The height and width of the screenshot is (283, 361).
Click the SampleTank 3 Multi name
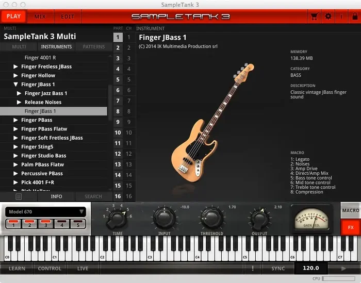point(40,37)
